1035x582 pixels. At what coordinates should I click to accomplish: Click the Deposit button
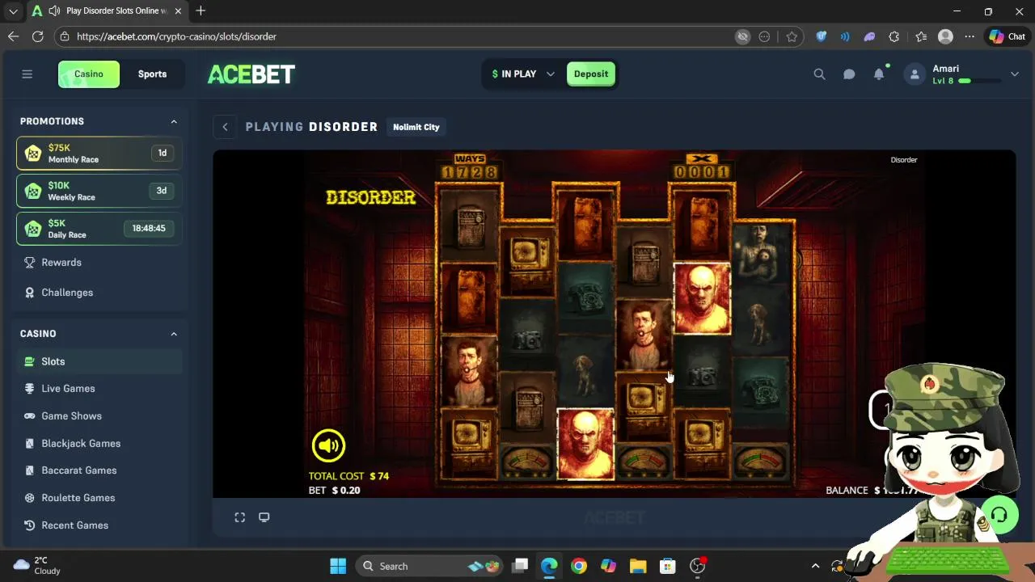(x=591, y=74)
